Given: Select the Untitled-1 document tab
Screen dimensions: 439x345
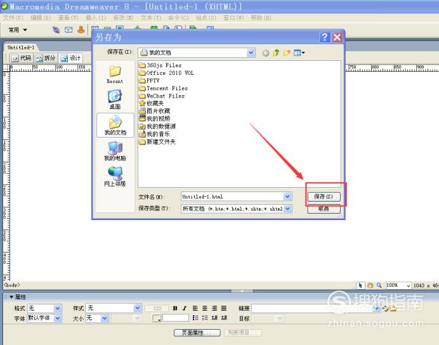Looking at the screenshot, I should pyautogui.click(x=21, y=48).
